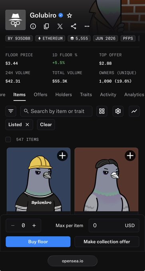
Task: Open the filters panel icon
Action: coord(11,111)
